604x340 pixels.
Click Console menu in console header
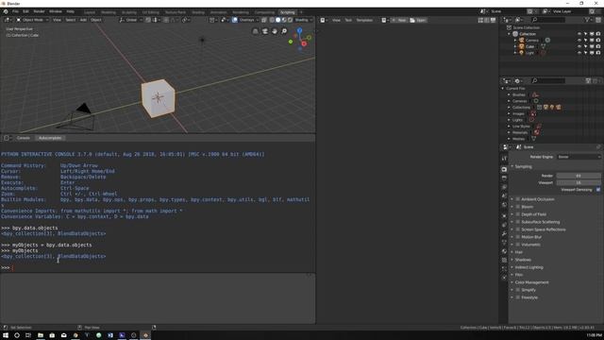coord(23,138)
